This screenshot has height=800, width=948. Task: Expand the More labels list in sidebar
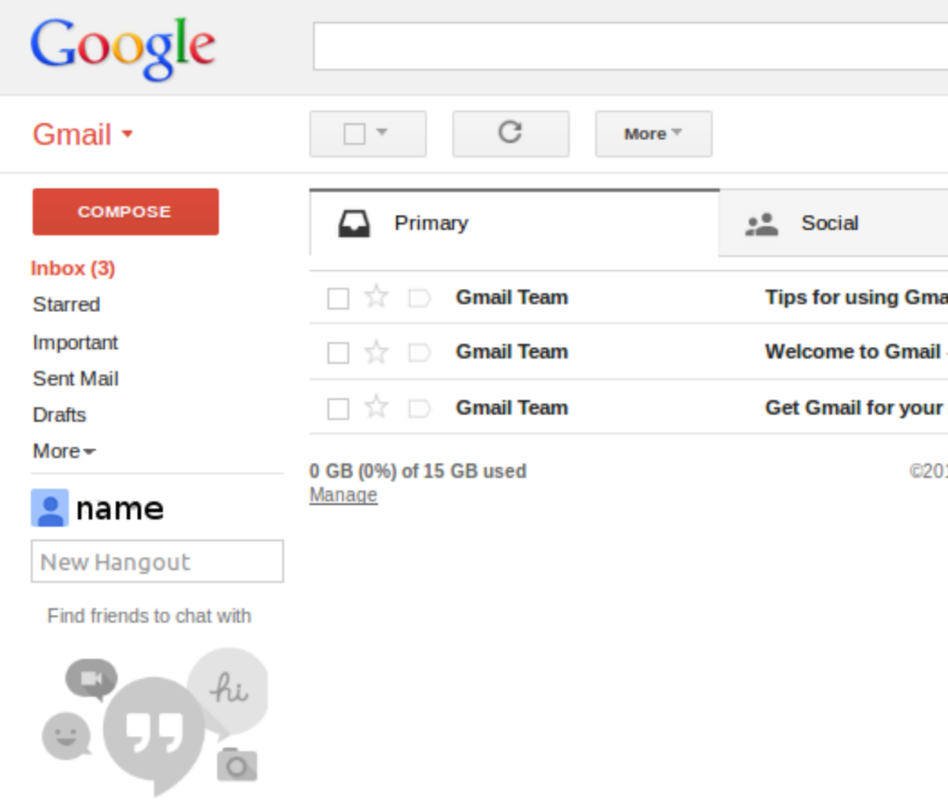(x=64, y=451)
